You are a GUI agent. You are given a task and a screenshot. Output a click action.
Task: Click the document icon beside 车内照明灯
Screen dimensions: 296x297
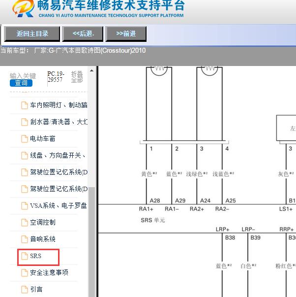[x=25, y=105]
